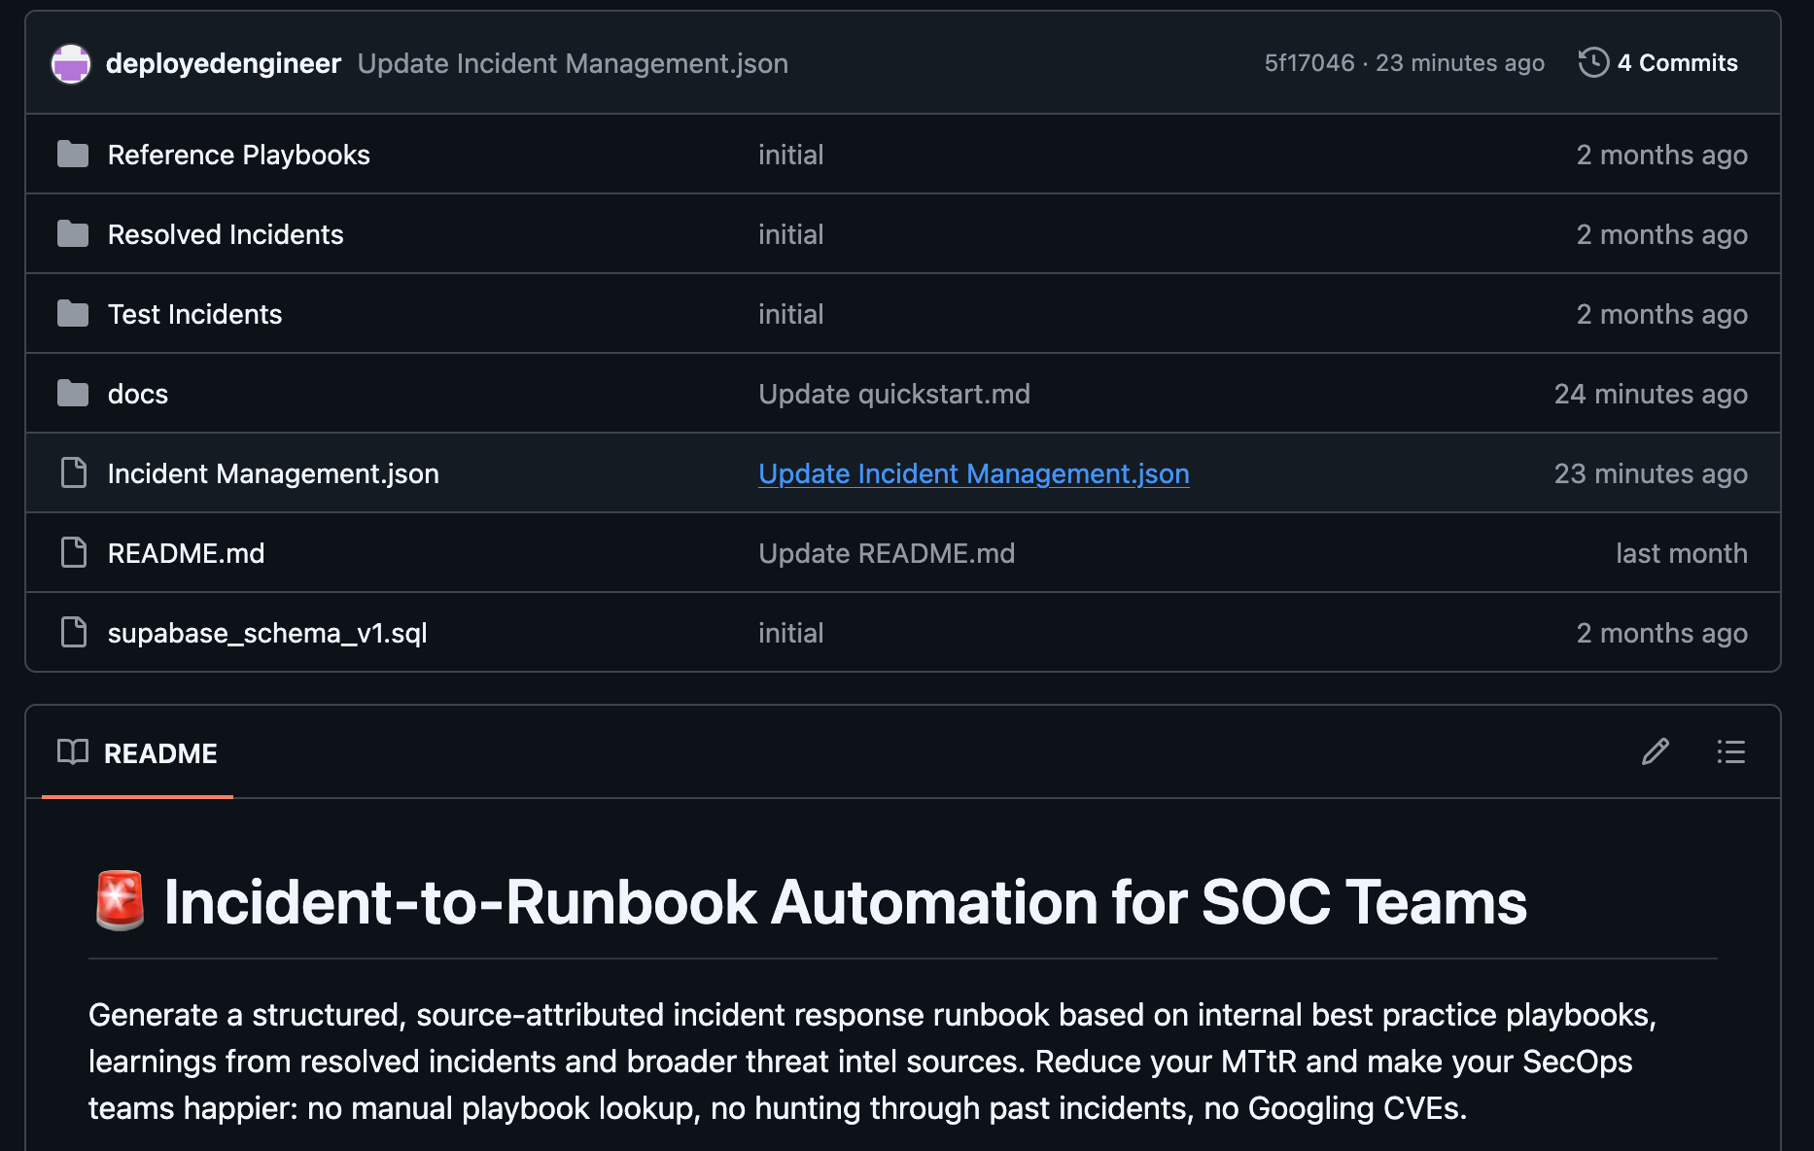Open the supabase_schema_v1.sql file

coord(267,633)
